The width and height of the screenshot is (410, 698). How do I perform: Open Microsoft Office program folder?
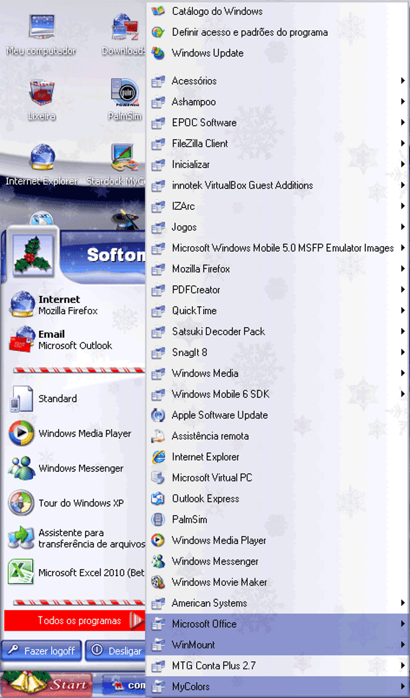(x=277, y=624)
